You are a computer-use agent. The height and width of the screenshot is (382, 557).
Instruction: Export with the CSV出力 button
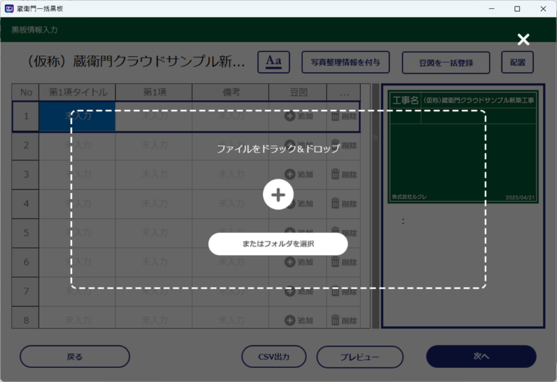pos(274,356)
